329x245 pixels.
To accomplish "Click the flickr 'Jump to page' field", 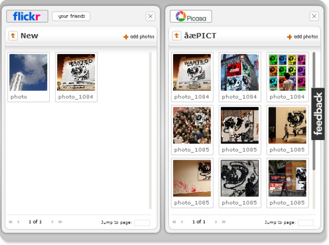I will point(142,223).
